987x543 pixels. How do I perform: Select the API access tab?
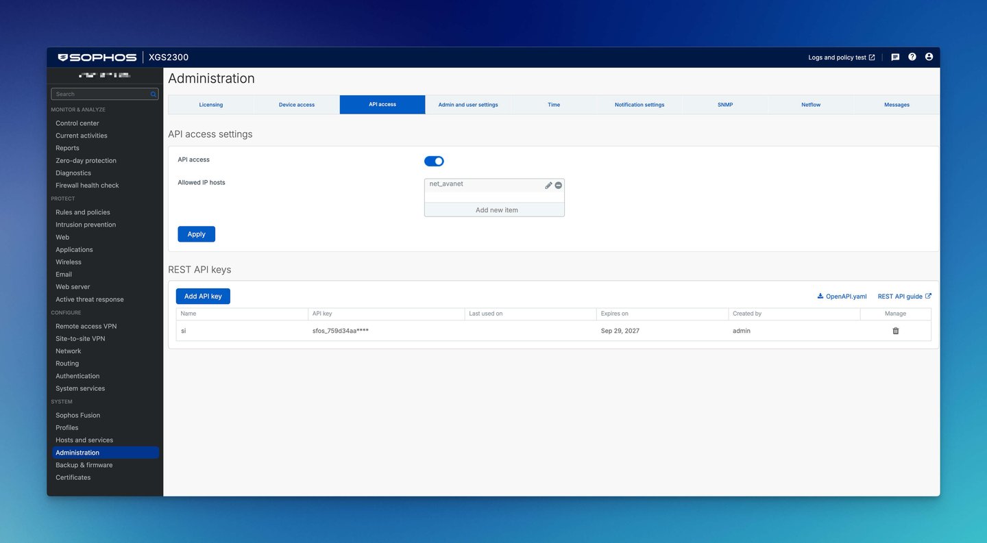(382, 105)
